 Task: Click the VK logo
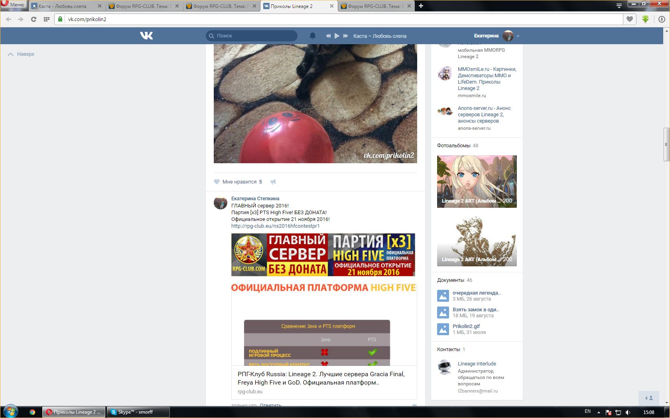(146, 36)
